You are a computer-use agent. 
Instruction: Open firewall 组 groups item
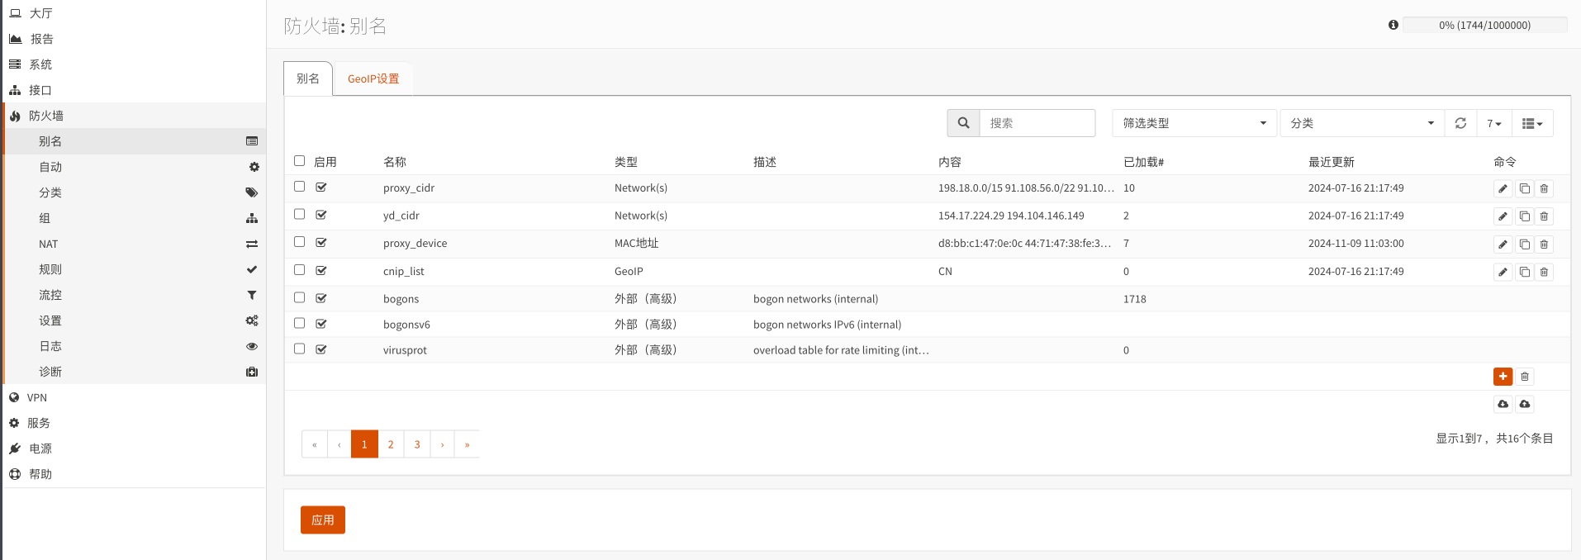point(135,218)
